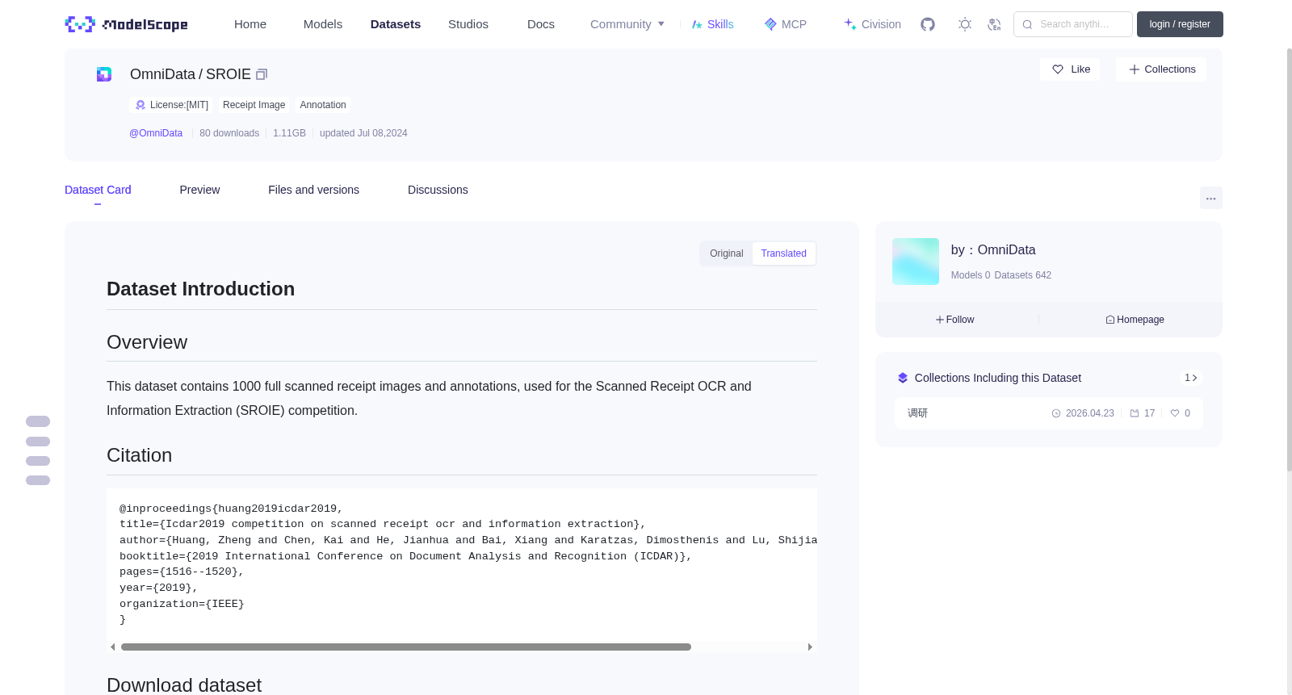Click the collection item-count icon showing 17
1292x695 pixels.
click(1135, 413)
